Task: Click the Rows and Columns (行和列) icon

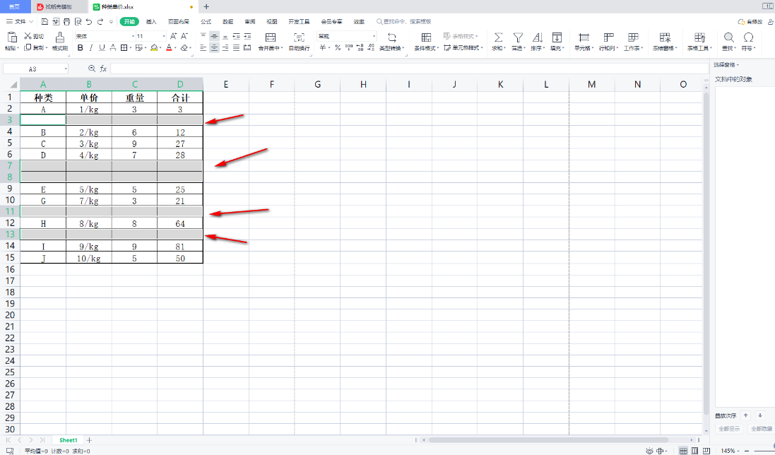Action: [x=608, y=37]
